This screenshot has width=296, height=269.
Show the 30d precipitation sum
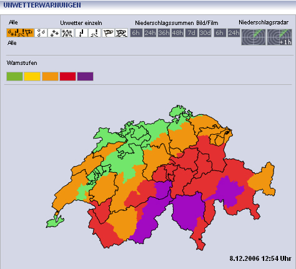[x=205, y=33]
